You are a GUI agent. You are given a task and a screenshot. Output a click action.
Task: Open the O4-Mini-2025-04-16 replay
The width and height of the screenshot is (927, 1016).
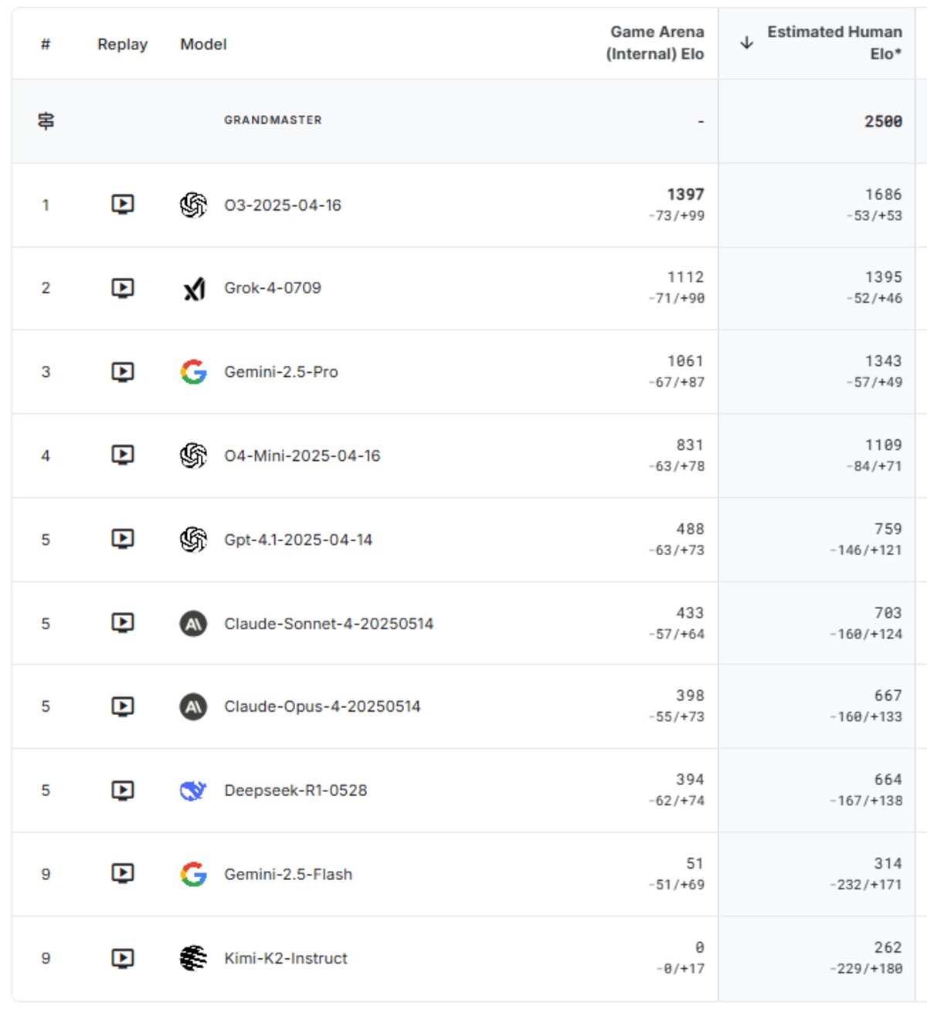[122, 456]
